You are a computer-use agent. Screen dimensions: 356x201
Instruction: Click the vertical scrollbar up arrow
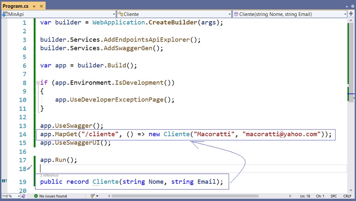[x=351, y=20]
